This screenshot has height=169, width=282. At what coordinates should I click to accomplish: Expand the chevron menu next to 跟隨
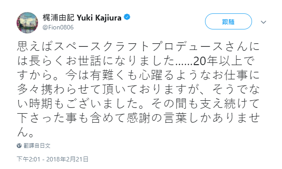[x=264, y=22]
